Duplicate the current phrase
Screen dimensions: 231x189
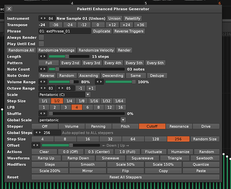[101, 31]
